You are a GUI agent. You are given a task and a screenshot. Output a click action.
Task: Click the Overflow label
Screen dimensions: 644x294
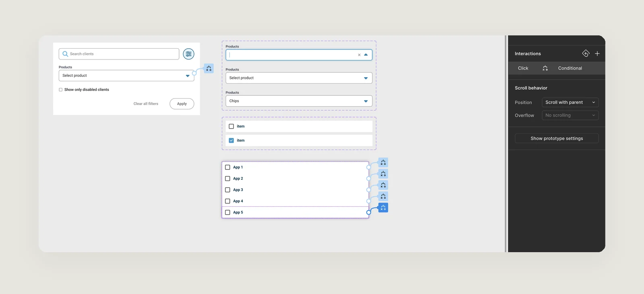click(524, 115)
